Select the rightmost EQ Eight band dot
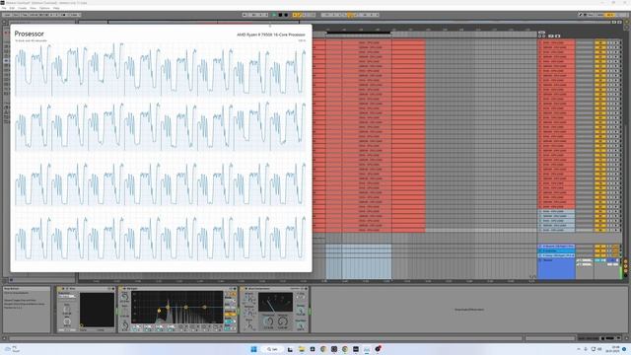 (204, 307)
